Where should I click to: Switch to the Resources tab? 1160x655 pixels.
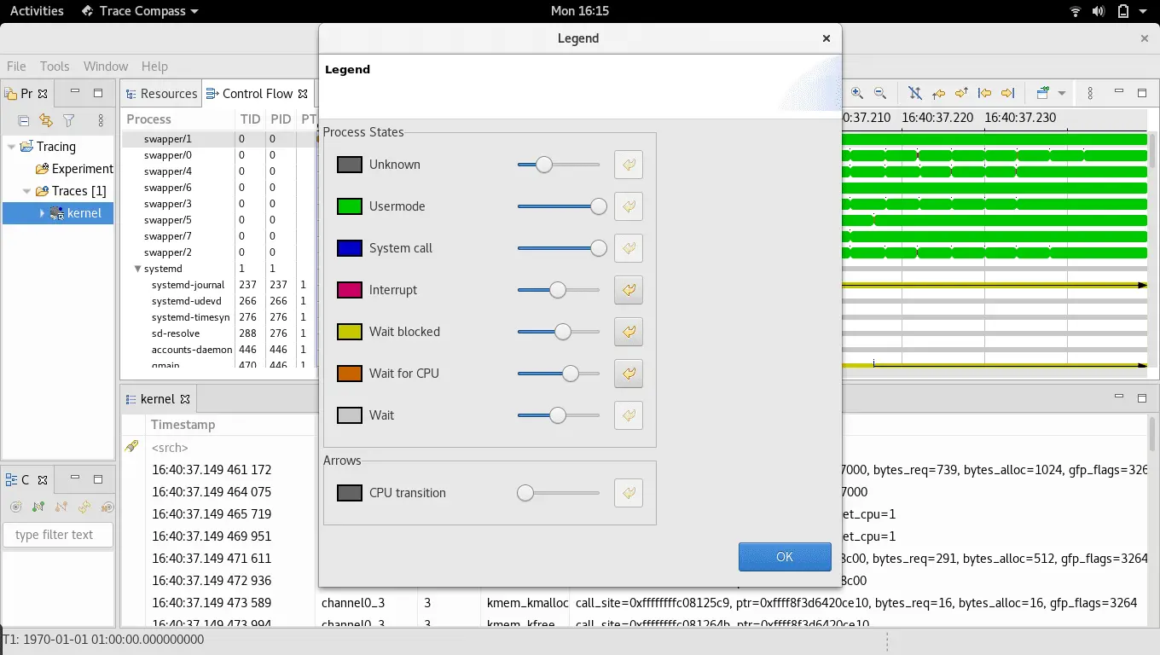coord(161,94)
